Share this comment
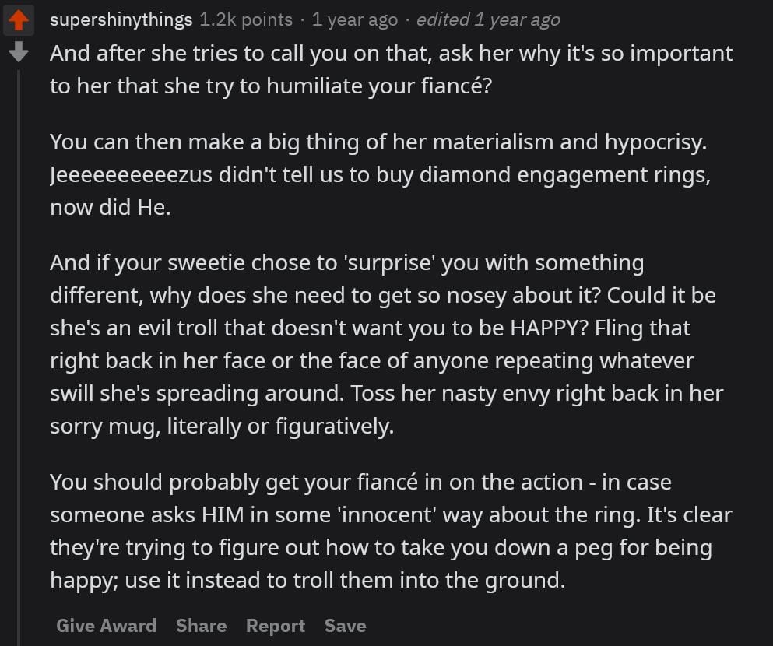This screenshot has height=646, width=773. coord(201,625)
